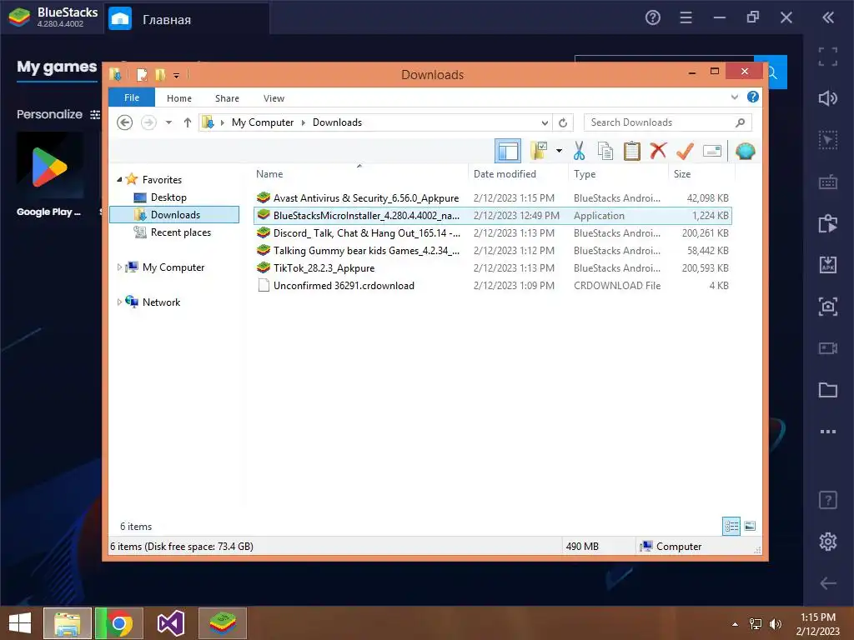
Task: Open the recent locations dropdown arrow
Action: click(168, 122)
